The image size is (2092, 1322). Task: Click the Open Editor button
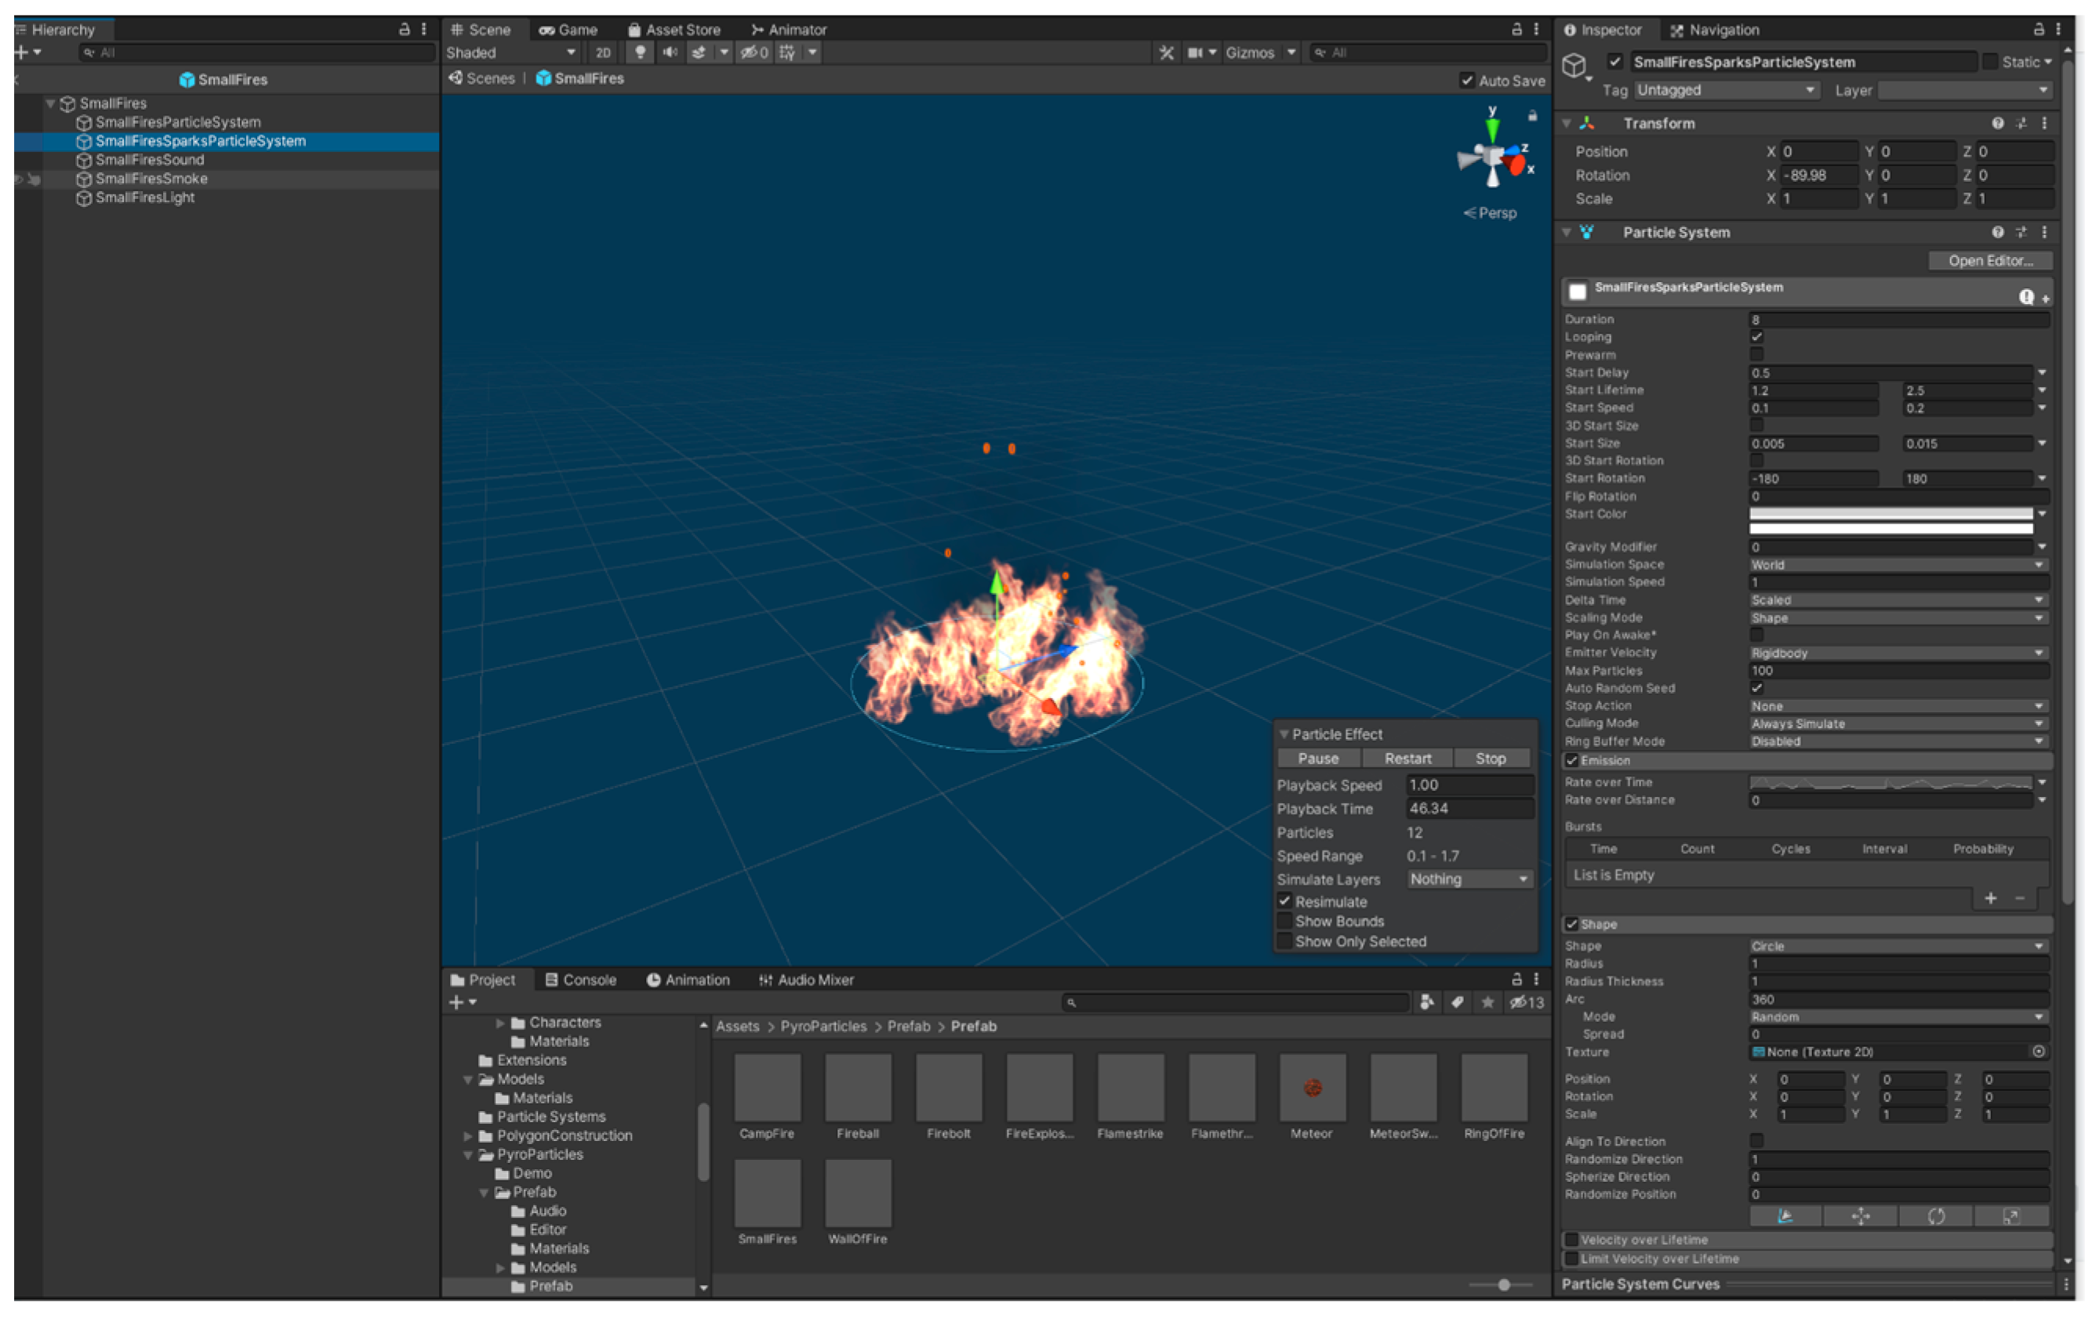click(x=1989, y=260)
